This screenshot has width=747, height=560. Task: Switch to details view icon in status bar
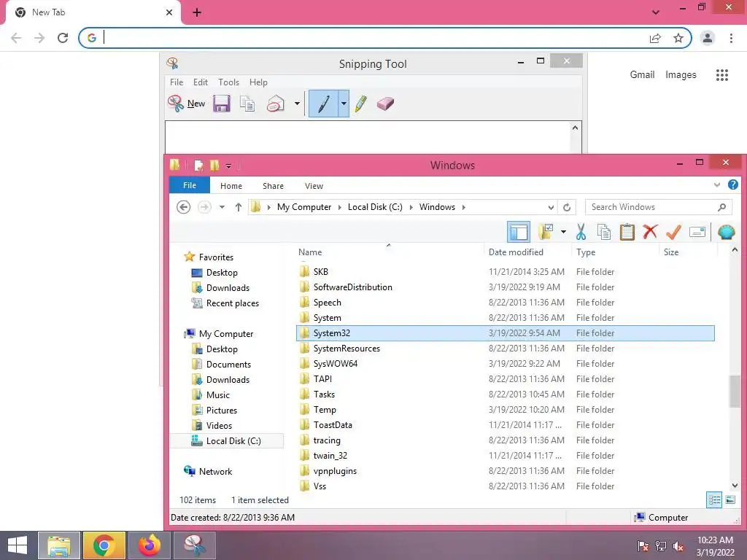(714, 499)
